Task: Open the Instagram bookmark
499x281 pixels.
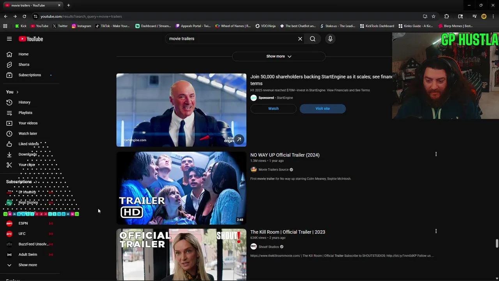Action: pos(81,26)
